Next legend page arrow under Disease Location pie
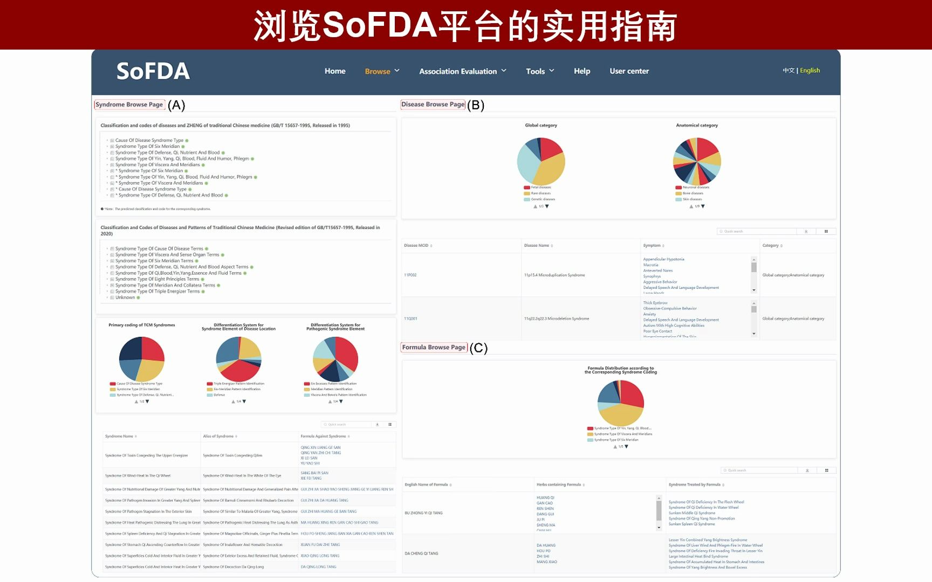932x582 pixels. coord(244,401)
